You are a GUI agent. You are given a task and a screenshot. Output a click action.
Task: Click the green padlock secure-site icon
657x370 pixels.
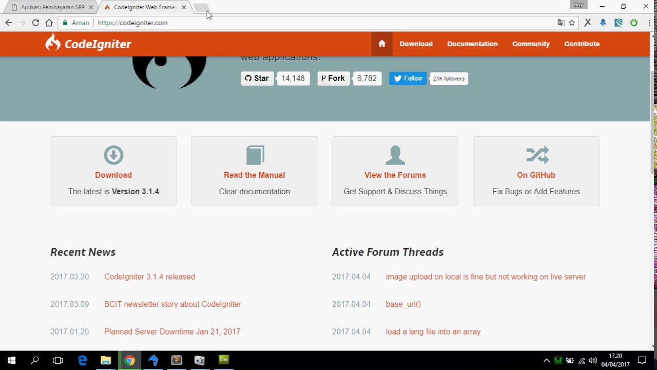65,23
